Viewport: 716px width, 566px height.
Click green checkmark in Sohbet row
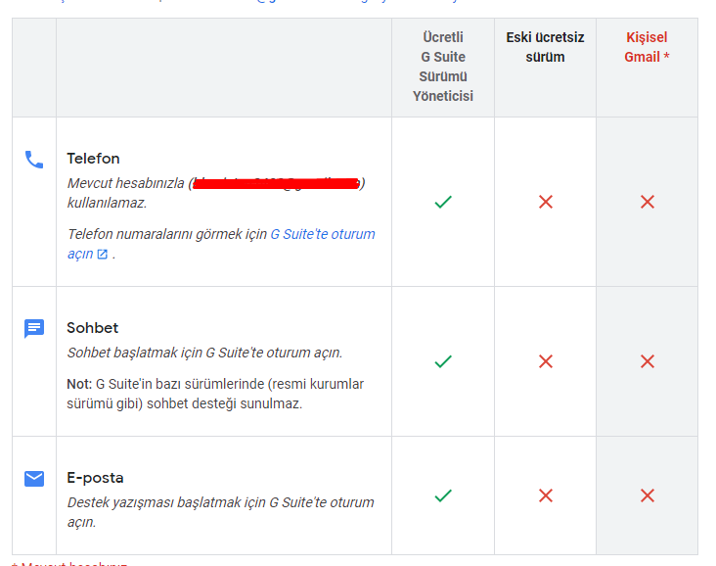443,361
